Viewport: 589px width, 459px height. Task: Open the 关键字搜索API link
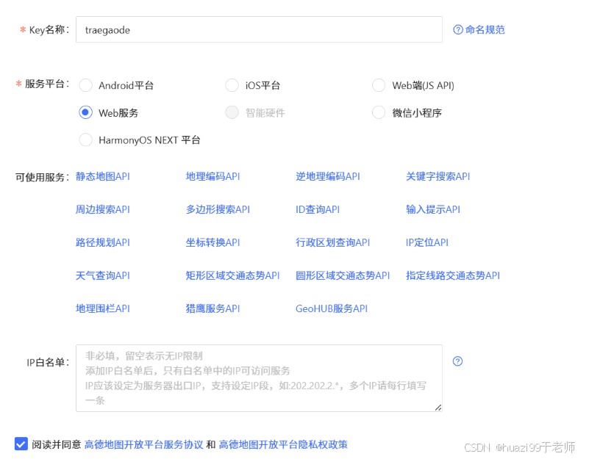coord(438,176)
